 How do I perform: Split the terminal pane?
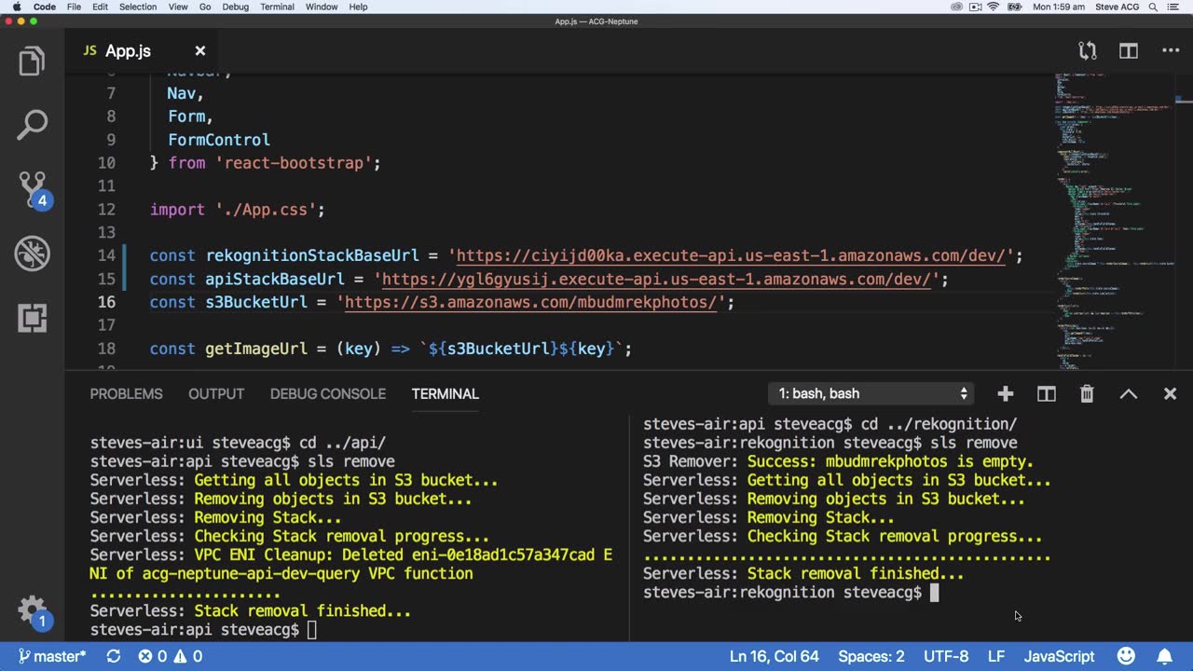pos(1046,394)
